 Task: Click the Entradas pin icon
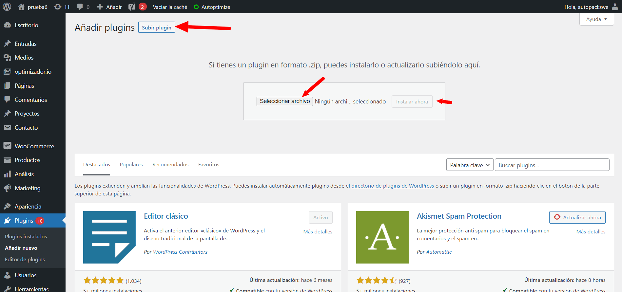point(7,44)
